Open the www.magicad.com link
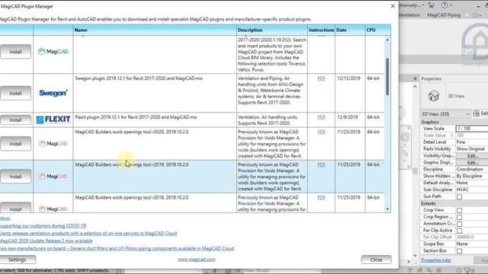 point(197,260)
